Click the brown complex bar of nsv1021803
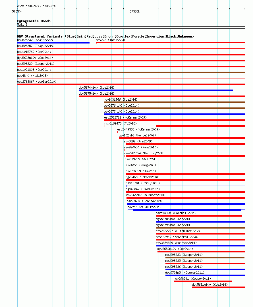 coord(131,72)
